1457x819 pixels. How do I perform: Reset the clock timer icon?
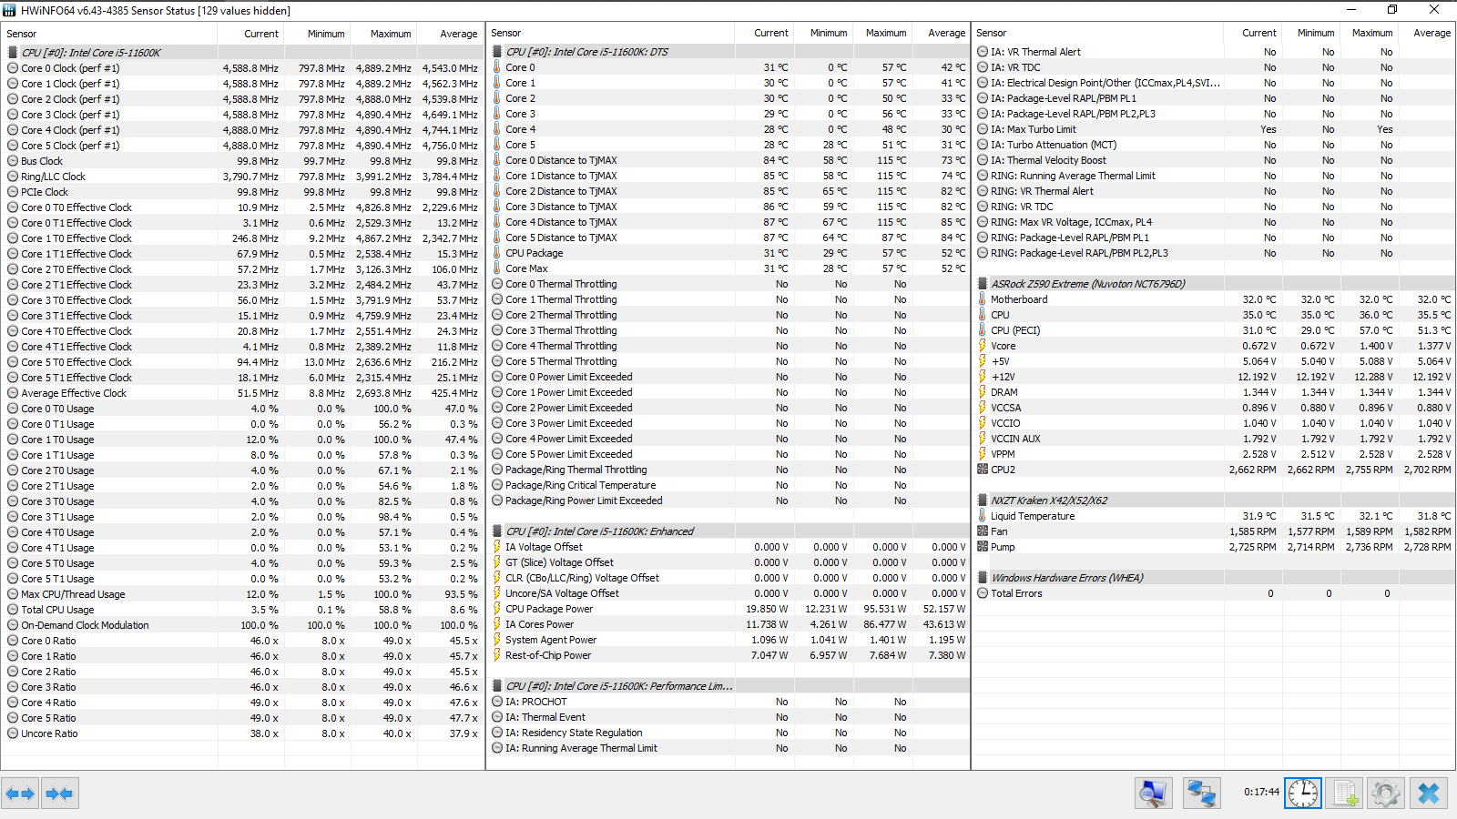coord(1302,794)
